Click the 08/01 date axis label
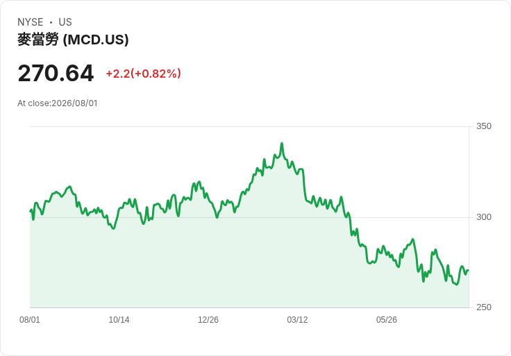 [30, 320]
